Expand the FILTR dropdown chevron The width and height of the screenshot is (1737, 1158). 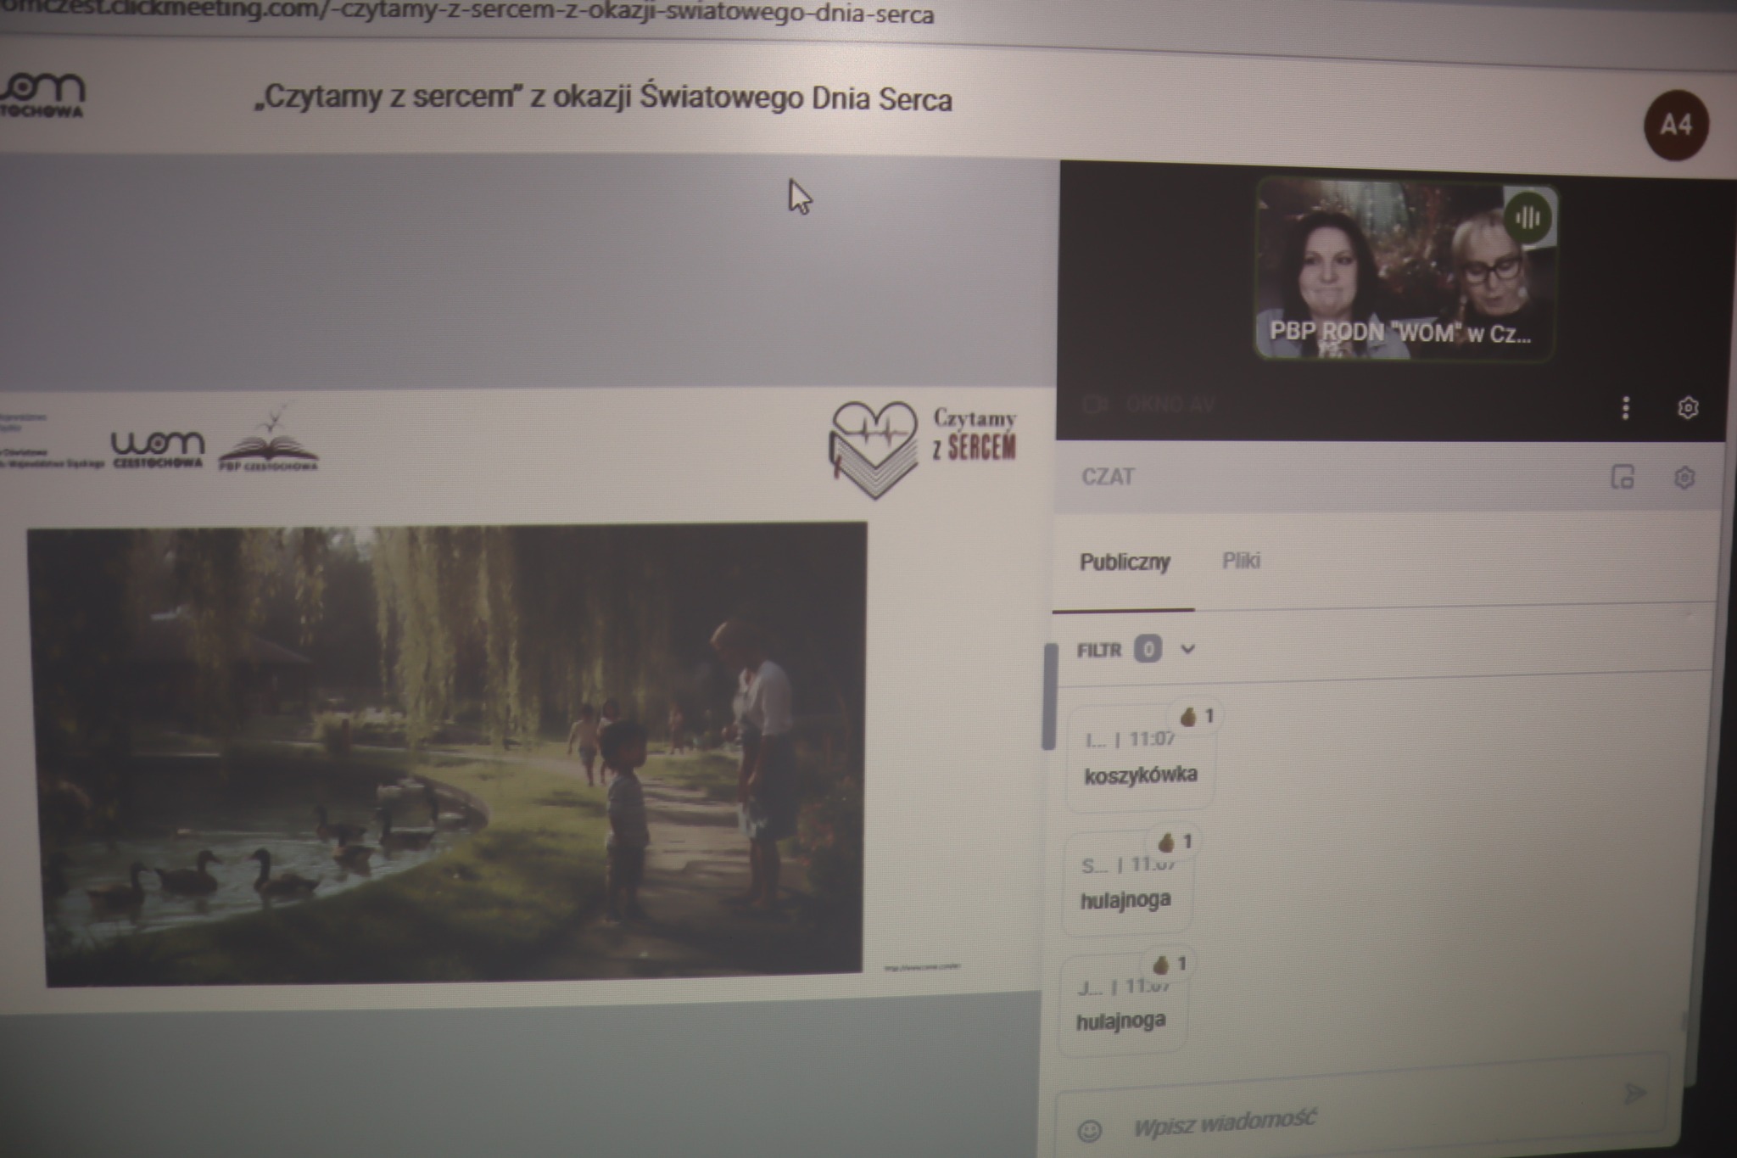click(1187, 650)
